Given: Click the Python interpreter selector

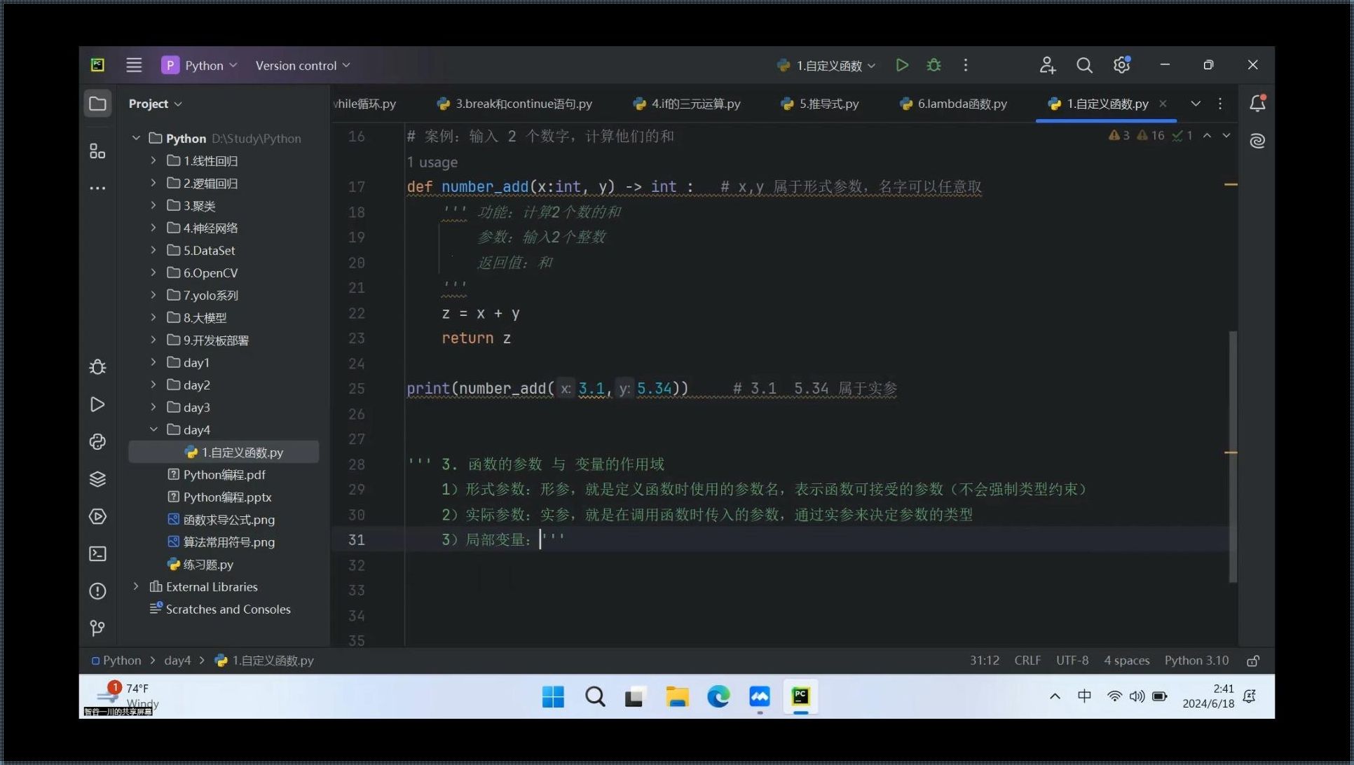Looking at the screenshot, I should pyautogui.click(x=1198, y=660).
